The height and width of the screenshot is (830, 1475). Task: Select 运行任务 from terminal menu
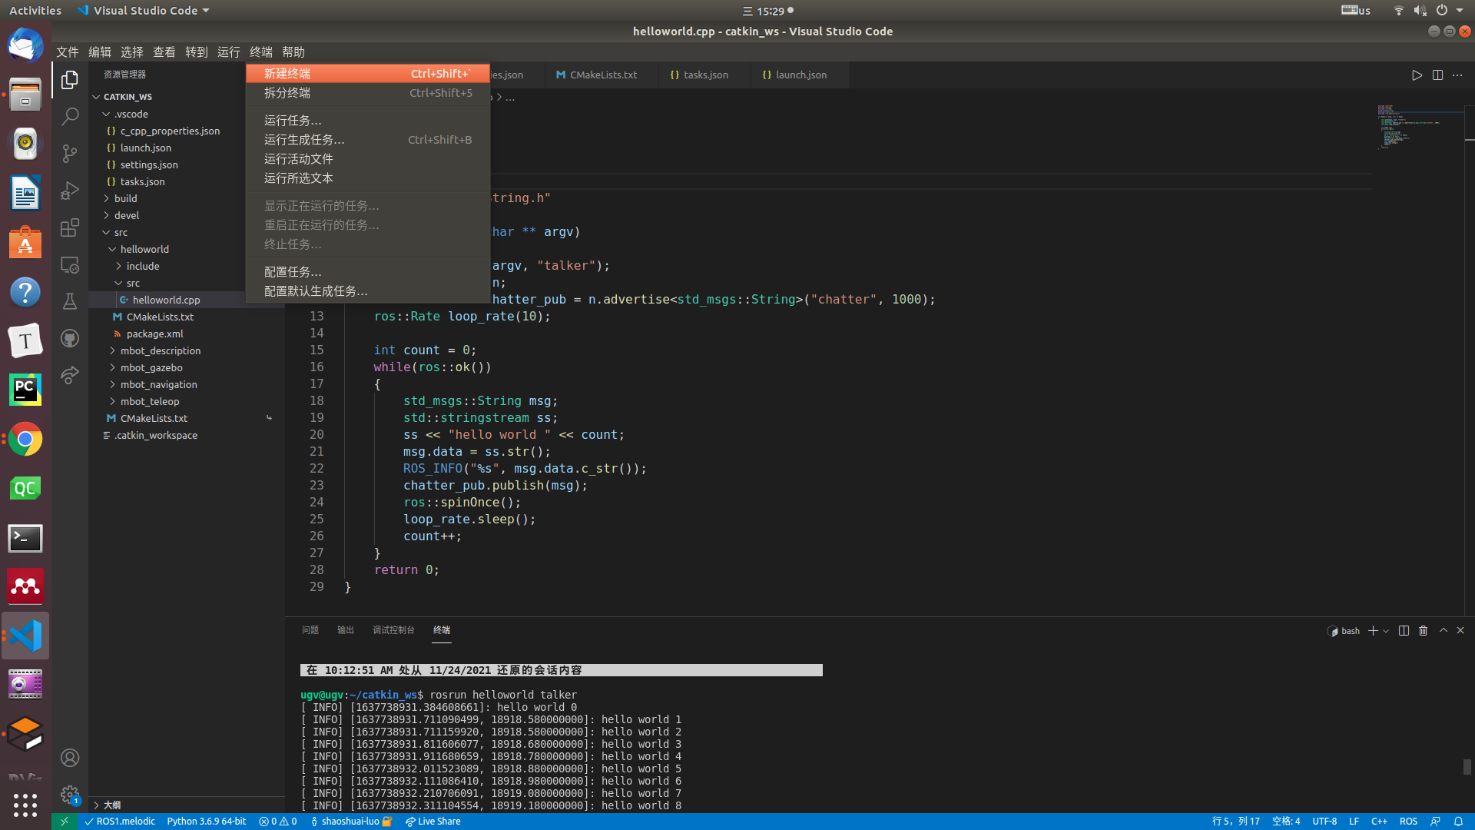[293, 121]
